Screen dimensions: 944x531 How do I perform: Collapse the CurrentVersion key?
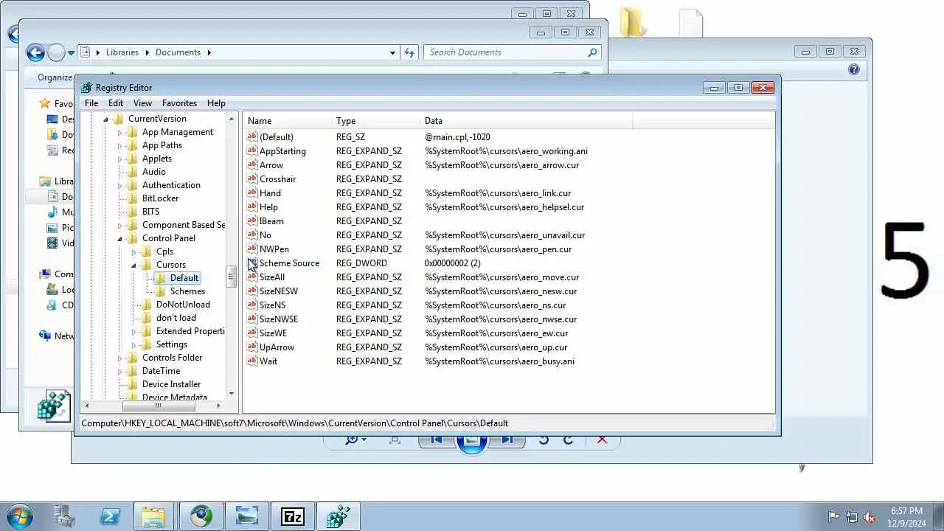[x=105, y=119]
